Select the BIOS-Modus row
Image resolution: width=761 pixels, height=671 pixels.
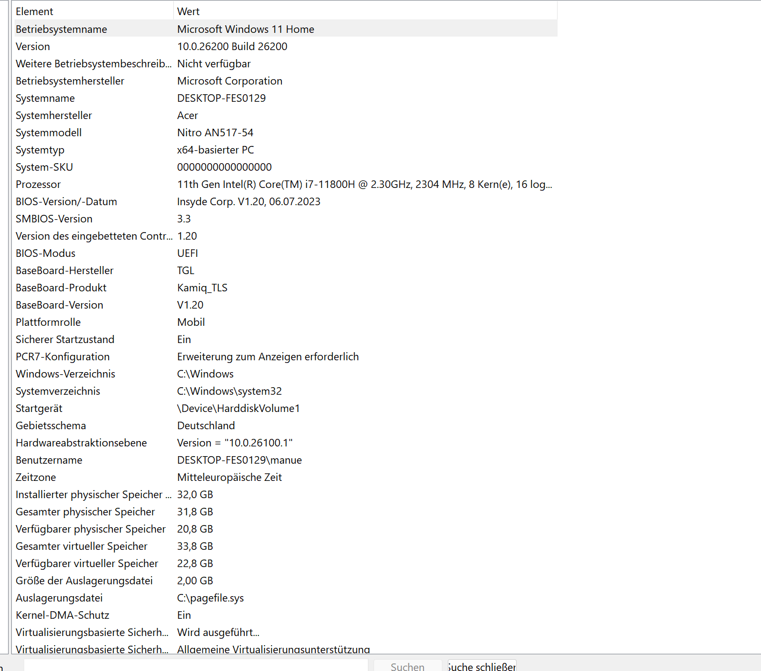(x=285, y=253)
